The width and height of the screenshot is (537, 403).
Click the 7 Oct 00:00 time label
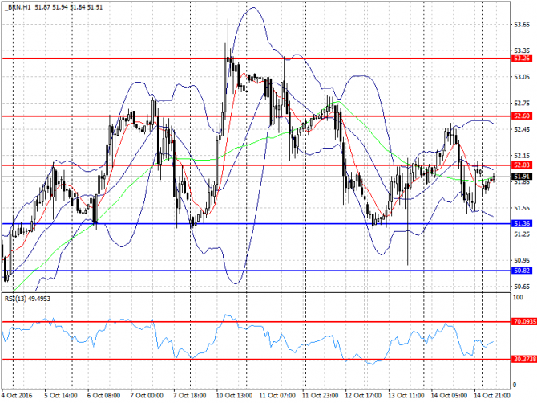147,396
